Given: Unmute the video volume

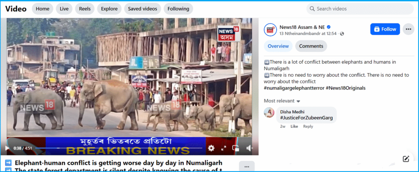Looking at the screenshot, I should point(249,148).
